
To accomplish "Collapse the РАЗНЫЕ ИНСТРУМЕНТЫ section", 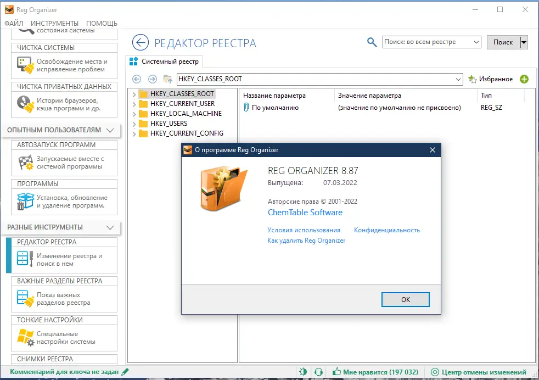I will click(109, 227).
